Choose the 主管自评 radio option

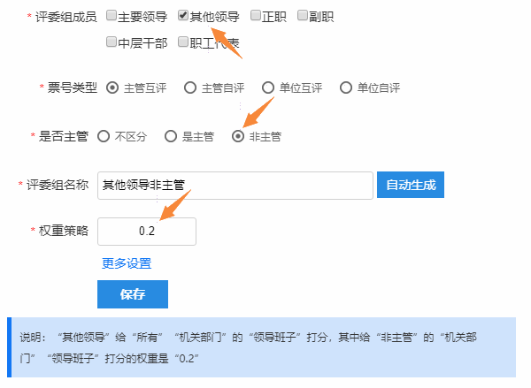[190, 88]
